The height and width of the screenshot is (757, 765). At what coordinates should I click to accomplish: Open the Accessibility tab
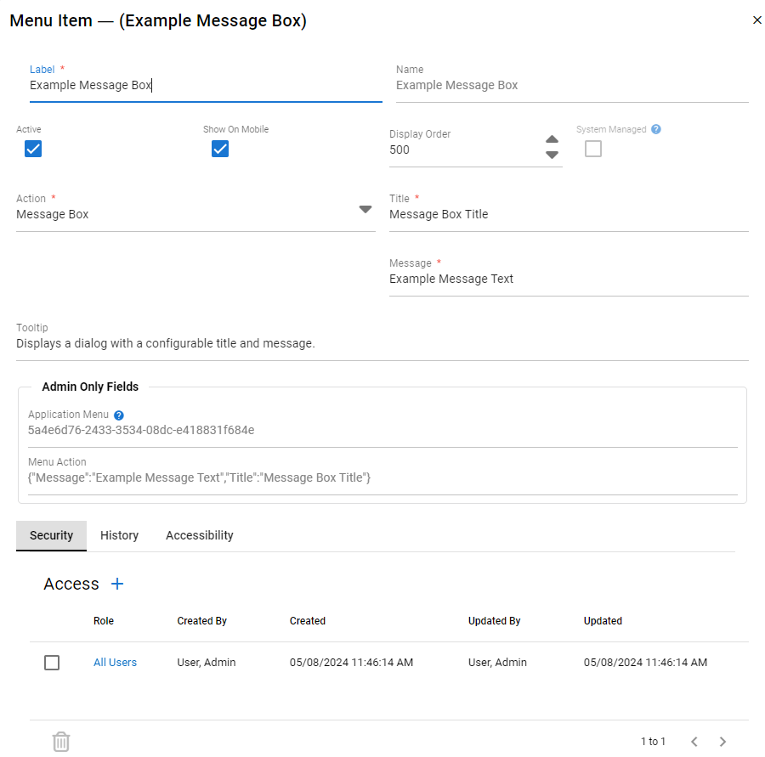(200, 535)
